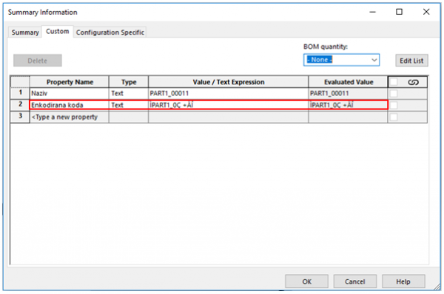Click the Type cell for Enkodirana koda
This screenshot has height=294, width=444.
pos(129,105)
